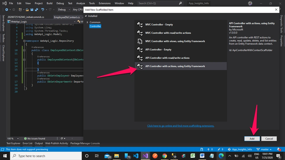The width and height of the screenshot is (285, 160).
Task: Open the Analyze menu
Action: (x=80, y=3)
